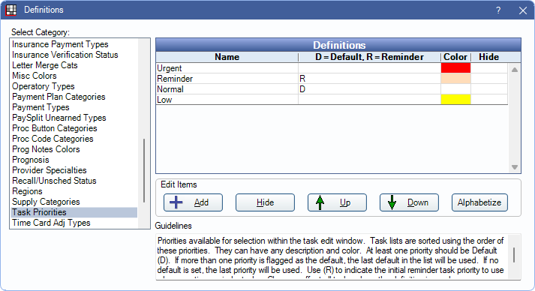This screenshot has height=291, width=535.
Task: Click the Name column header
Action: click(227, 57)
